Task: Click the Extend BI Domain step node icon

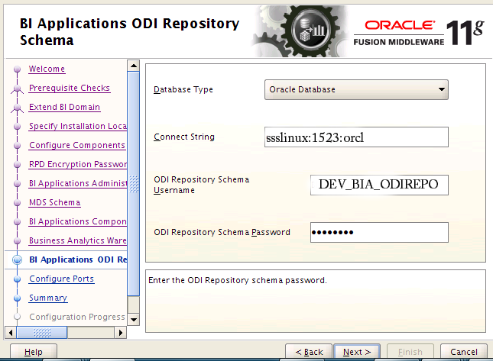Action: [x=18, y=108]
